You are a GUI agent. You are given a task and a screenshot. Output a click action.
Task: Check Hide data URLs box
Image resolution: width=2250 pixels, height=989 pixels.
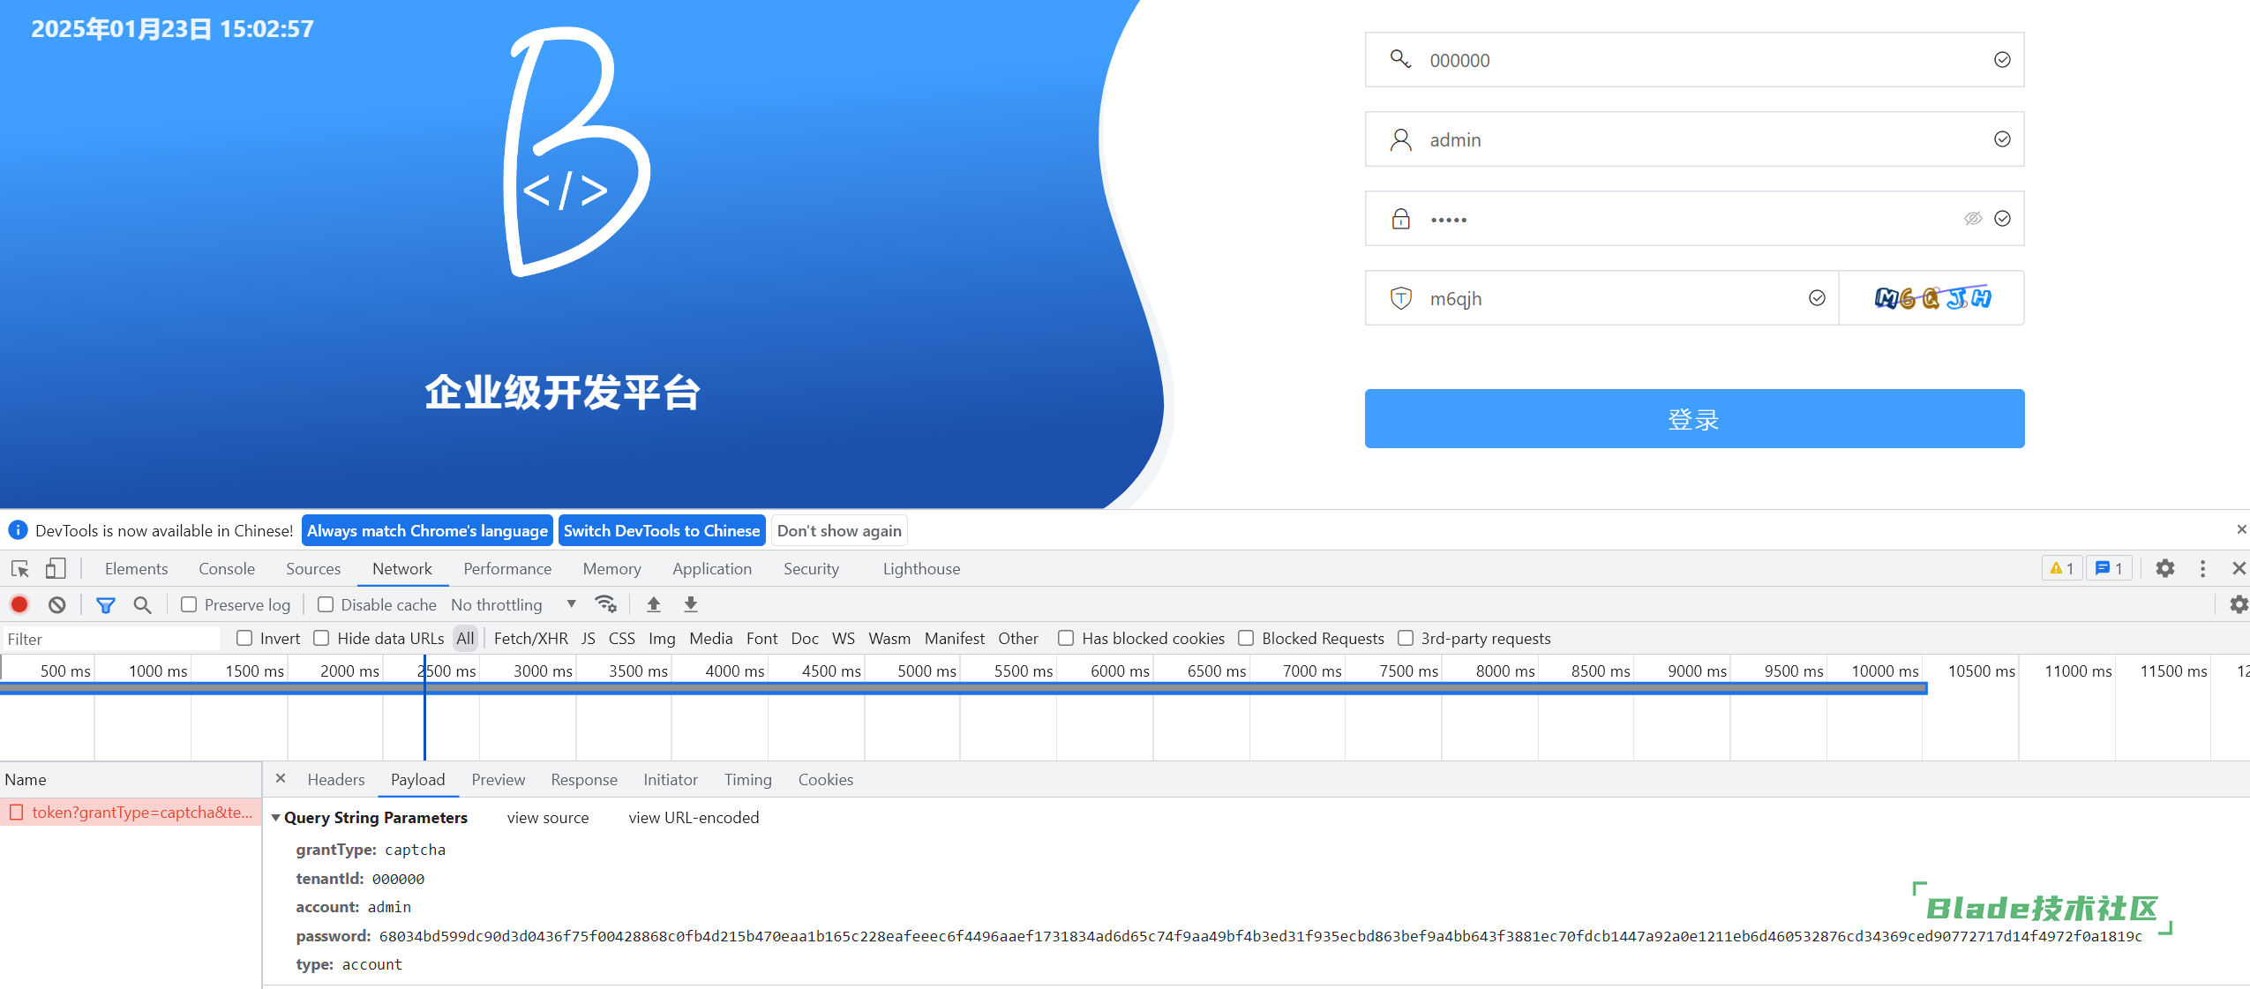click(x=321, y=638)
